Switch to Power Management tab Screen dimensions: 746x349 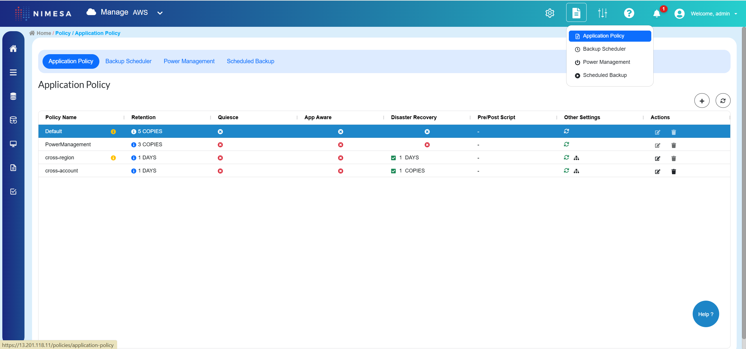point(189,61)
